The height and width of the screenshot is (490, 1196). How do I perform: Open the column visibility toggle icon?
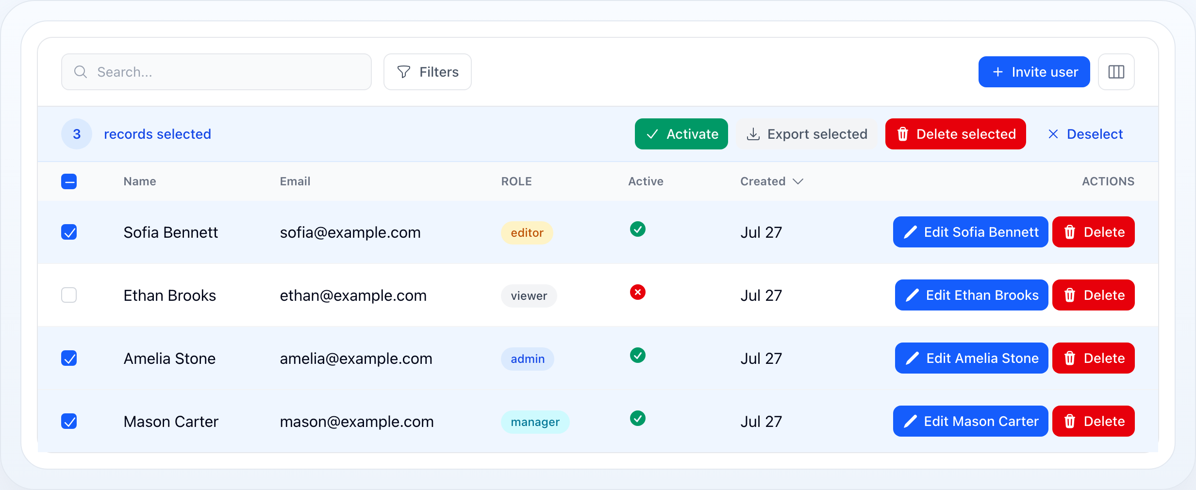pyautogui.click(x=1116, y=72)
